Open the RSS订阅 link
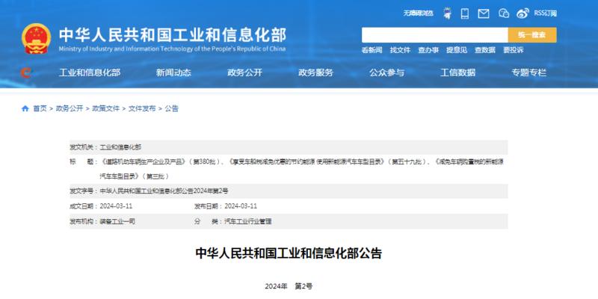Viewport: 598px width, 299px height. [546, 13]
